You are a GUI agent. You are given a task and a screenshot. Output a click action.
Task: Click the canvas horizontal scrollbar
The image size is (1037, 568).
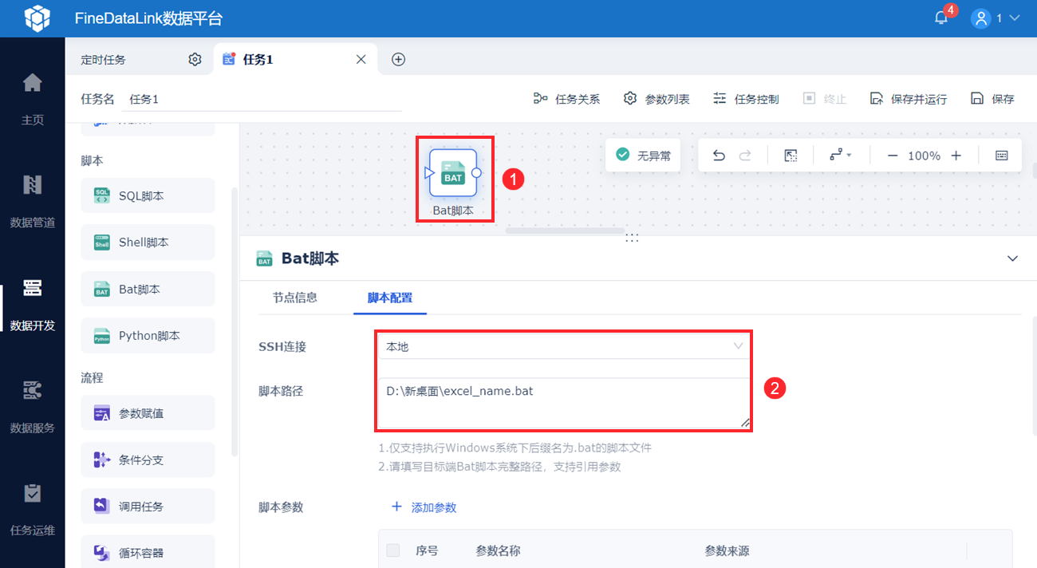[x=565, y=231]
